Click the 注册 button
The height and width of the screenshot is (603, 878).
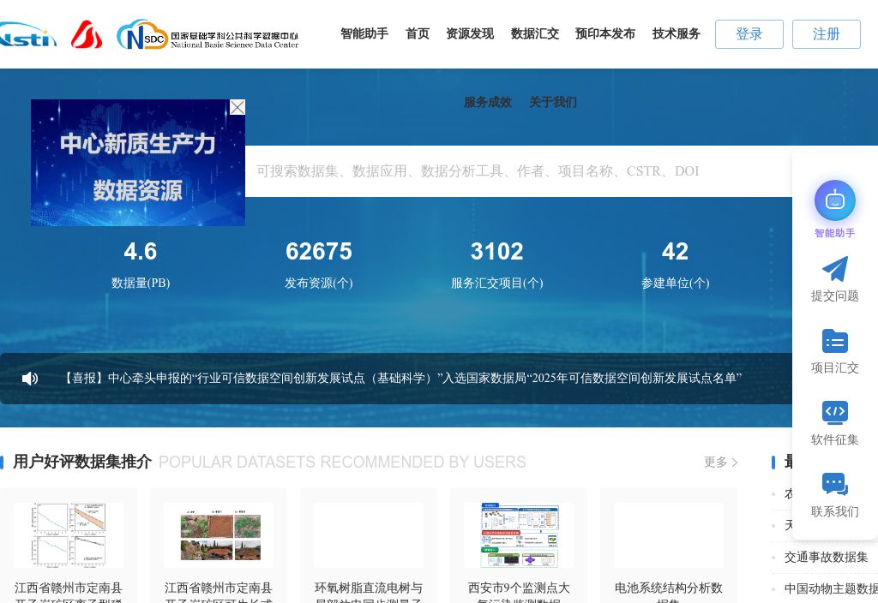[x=826, y=34]
